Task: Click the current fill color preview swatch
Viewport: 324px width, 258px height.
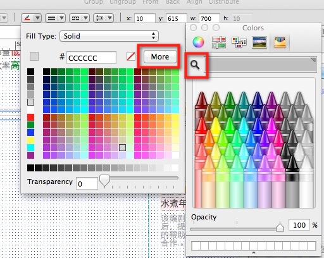Action: (x=34, y=56)
